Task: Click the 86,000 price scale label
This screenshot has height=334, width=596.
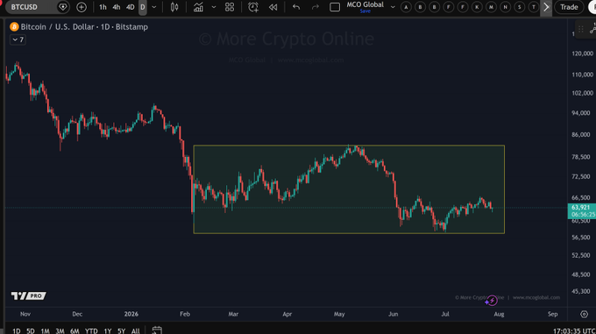Action: [x=581, y=134]
